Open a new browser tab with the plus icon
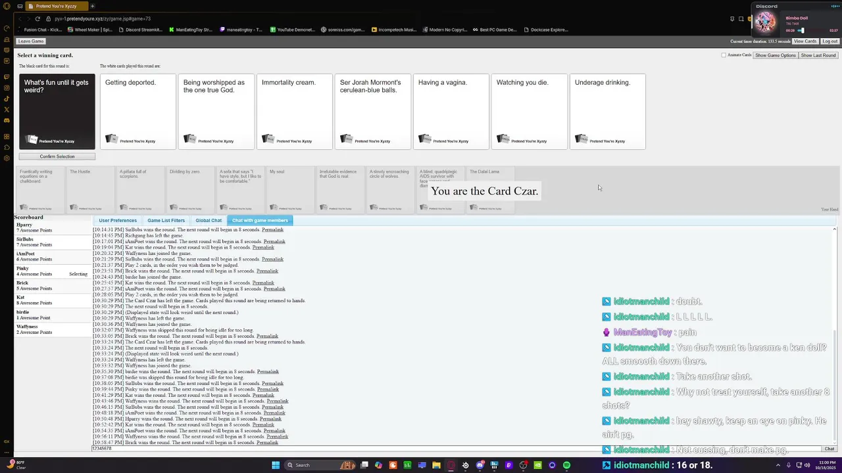Image resolution: width=842 pixels, height=473 pixels. [92, 6]
